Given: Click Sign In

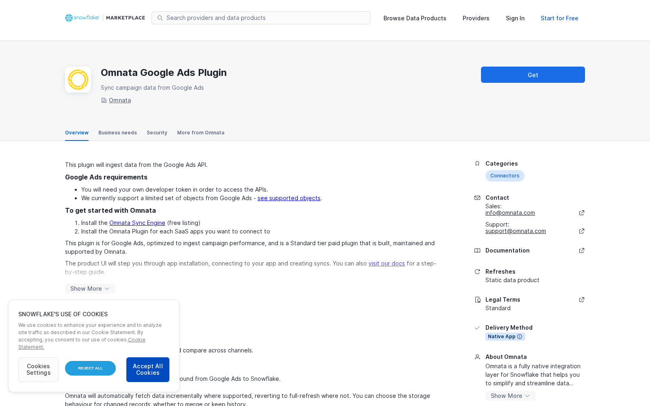Looking at the screenshot, I should click(515, 18).
